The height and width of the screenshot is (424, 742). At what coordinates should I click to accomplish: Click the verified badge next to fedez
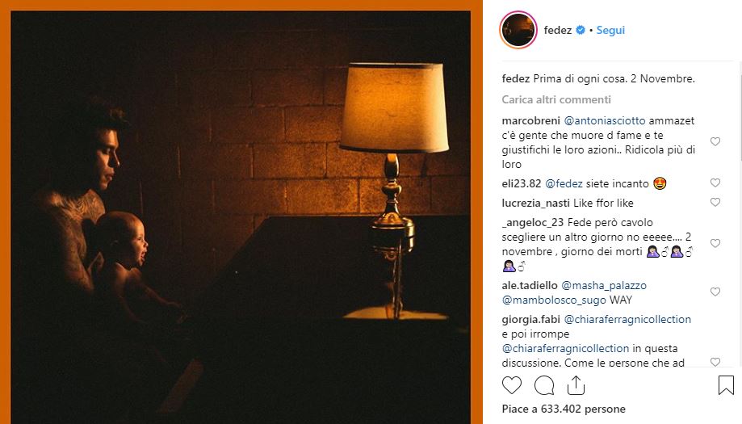579,31
